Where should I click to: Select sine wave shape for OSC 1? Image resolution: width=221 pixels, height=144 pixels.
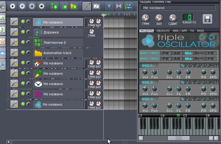coord(182,65)
